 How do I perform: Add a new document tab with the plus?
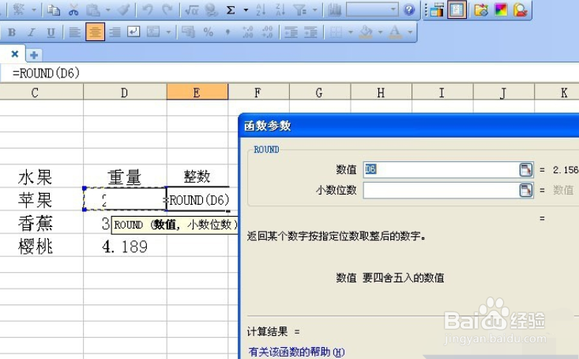tap(34, 55)
